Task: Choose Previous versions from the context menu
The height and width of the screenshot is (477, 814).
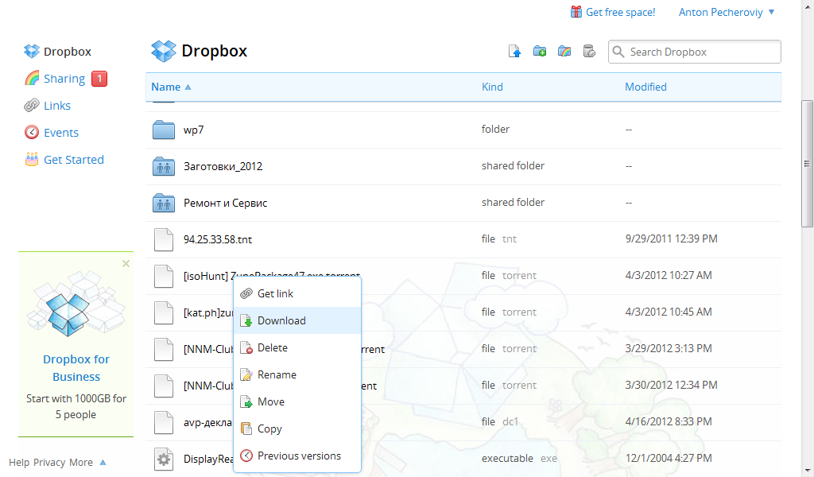Action: click(297, 456)
